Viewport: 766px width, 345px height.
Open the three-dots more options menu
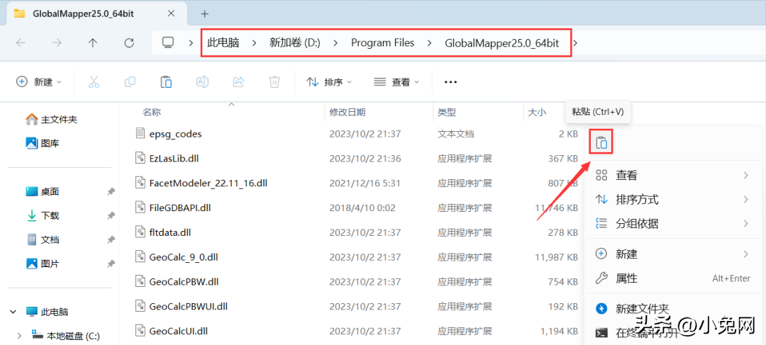[450, 82]
